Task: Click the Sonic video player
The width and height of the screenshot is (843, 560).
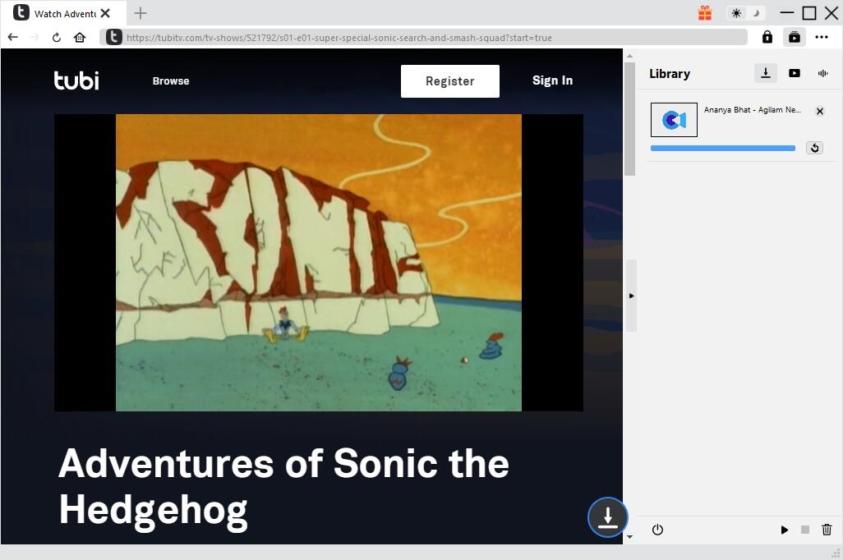Action: 318,262
